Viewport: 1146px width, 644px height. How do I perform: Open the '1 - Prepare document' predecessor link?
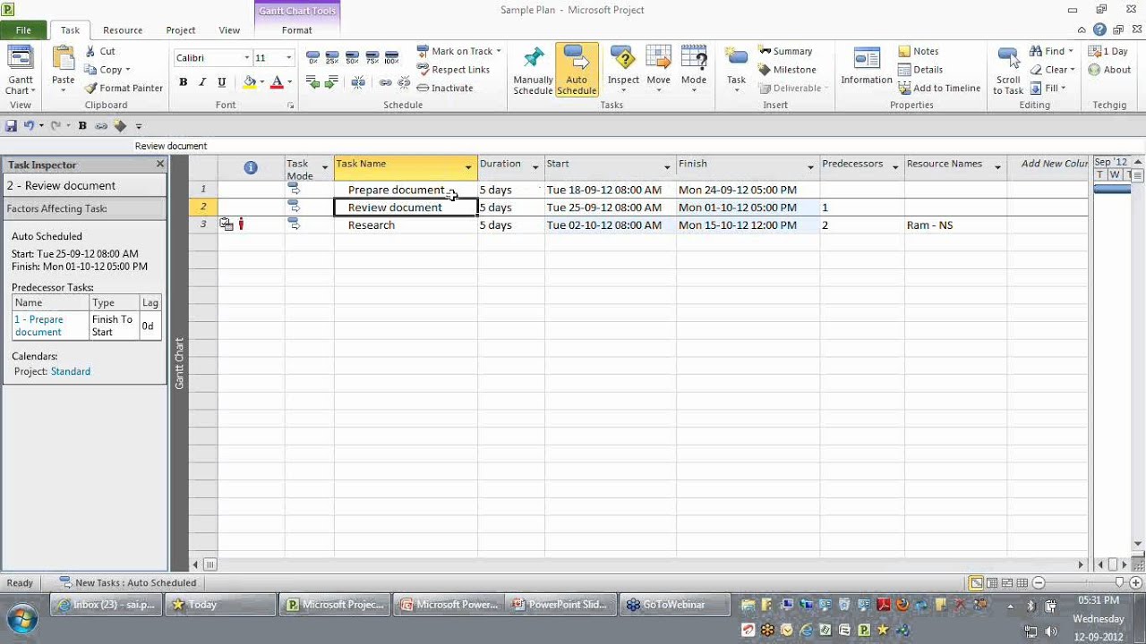click(x=39, y=326)
